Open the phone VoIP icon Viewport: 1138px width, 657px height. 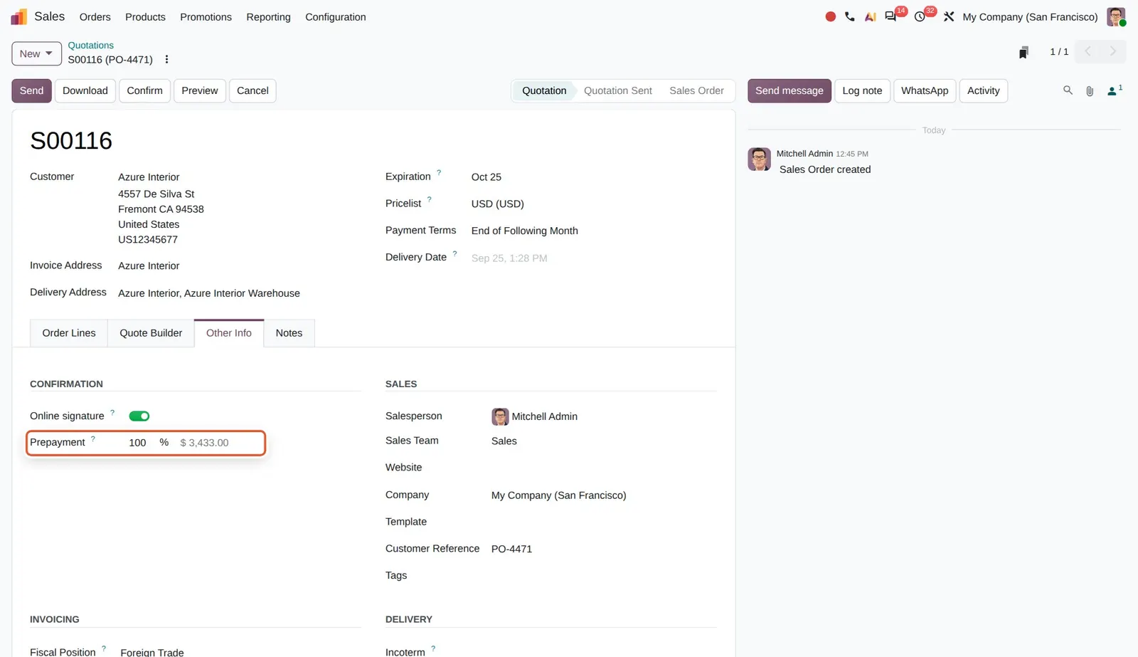(850, 16)
